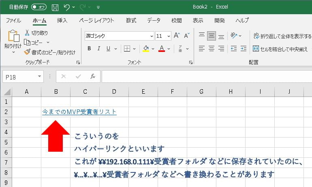
Task: Click the formula bar enter checkmark icon
Action: [x=78, y=77]
